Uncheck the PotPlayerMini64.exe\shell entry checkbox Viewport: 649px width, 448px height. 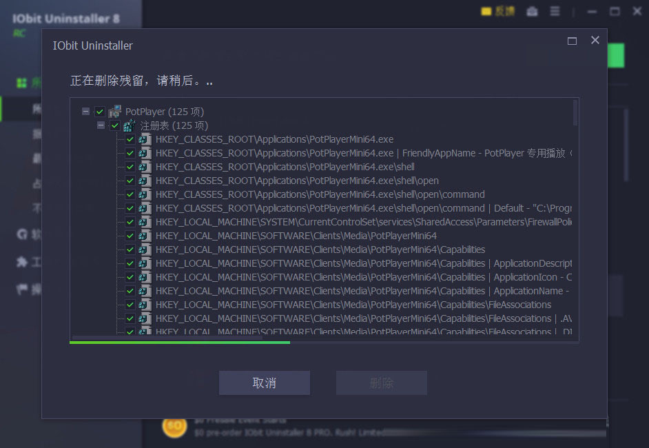pos(130,166)
